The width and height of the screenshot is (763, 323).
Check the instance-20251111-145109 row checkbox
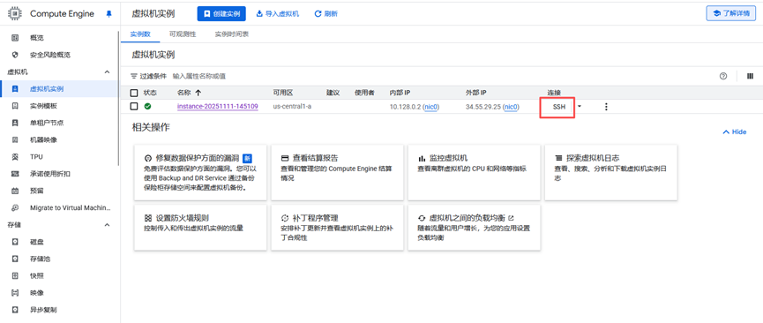134,106
